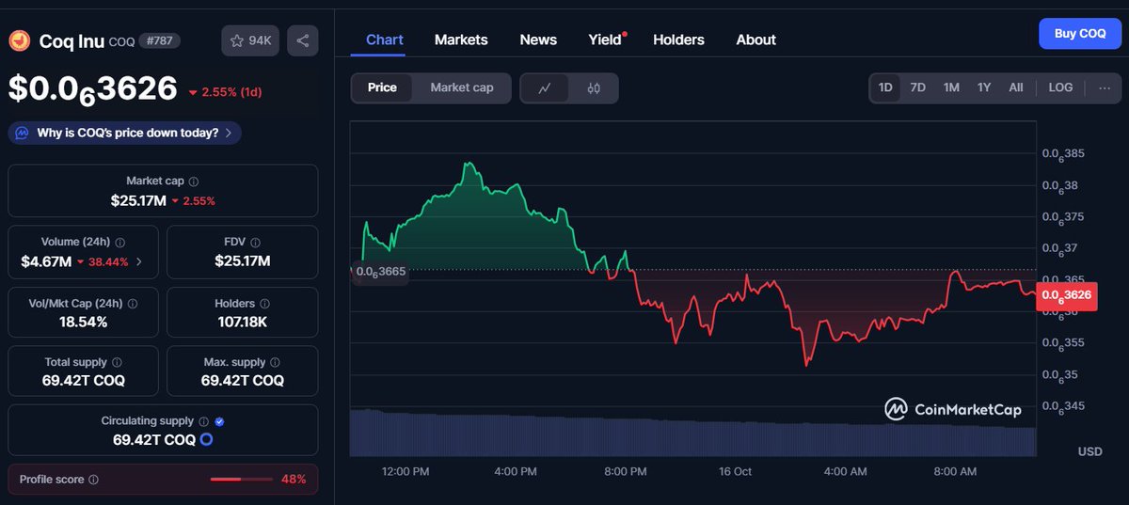Click the #787 rank badge
Image resolution: width=1129 pixels, height=505 pixels.
159,40
